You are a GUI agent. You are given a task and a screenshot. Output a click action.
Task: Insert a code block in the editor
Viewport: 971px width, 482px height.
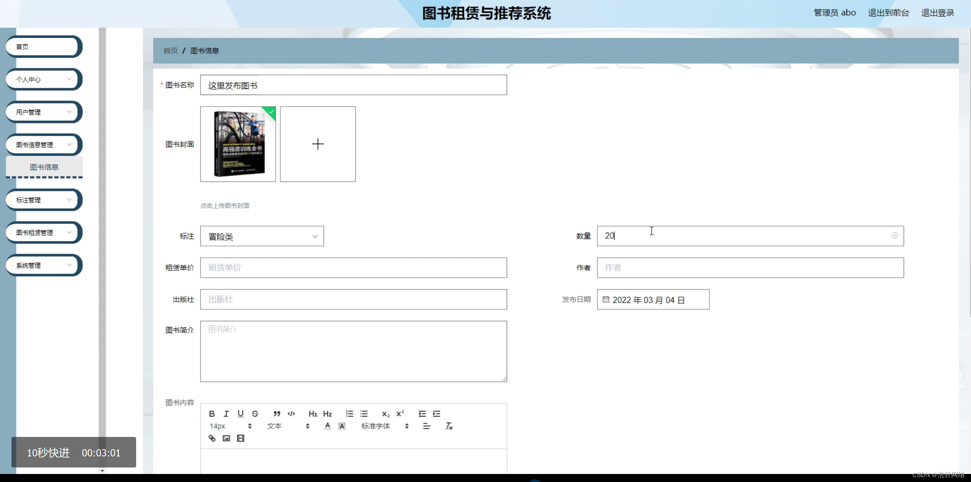tap(291, 414)
